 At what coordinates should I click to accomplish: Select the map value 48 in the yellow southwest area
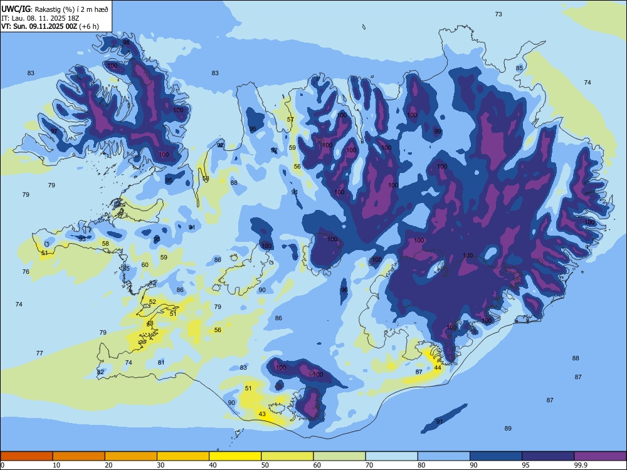click(x=150, y=323)
